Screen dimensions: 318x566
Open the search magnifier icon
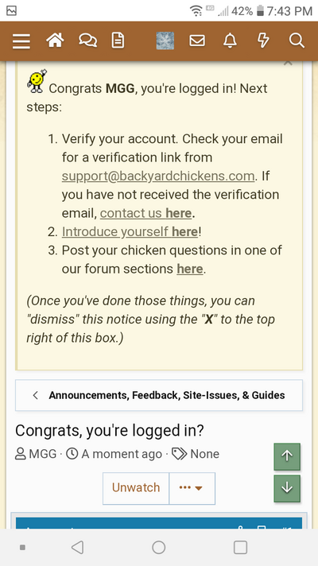tap(297, 41)
